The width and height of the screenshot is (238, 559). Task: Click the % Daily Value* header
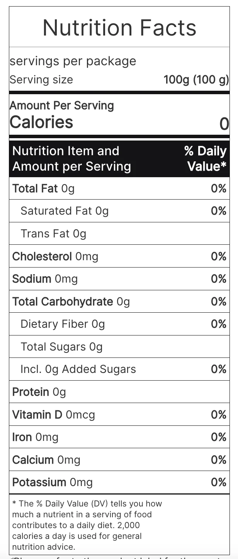206,159
